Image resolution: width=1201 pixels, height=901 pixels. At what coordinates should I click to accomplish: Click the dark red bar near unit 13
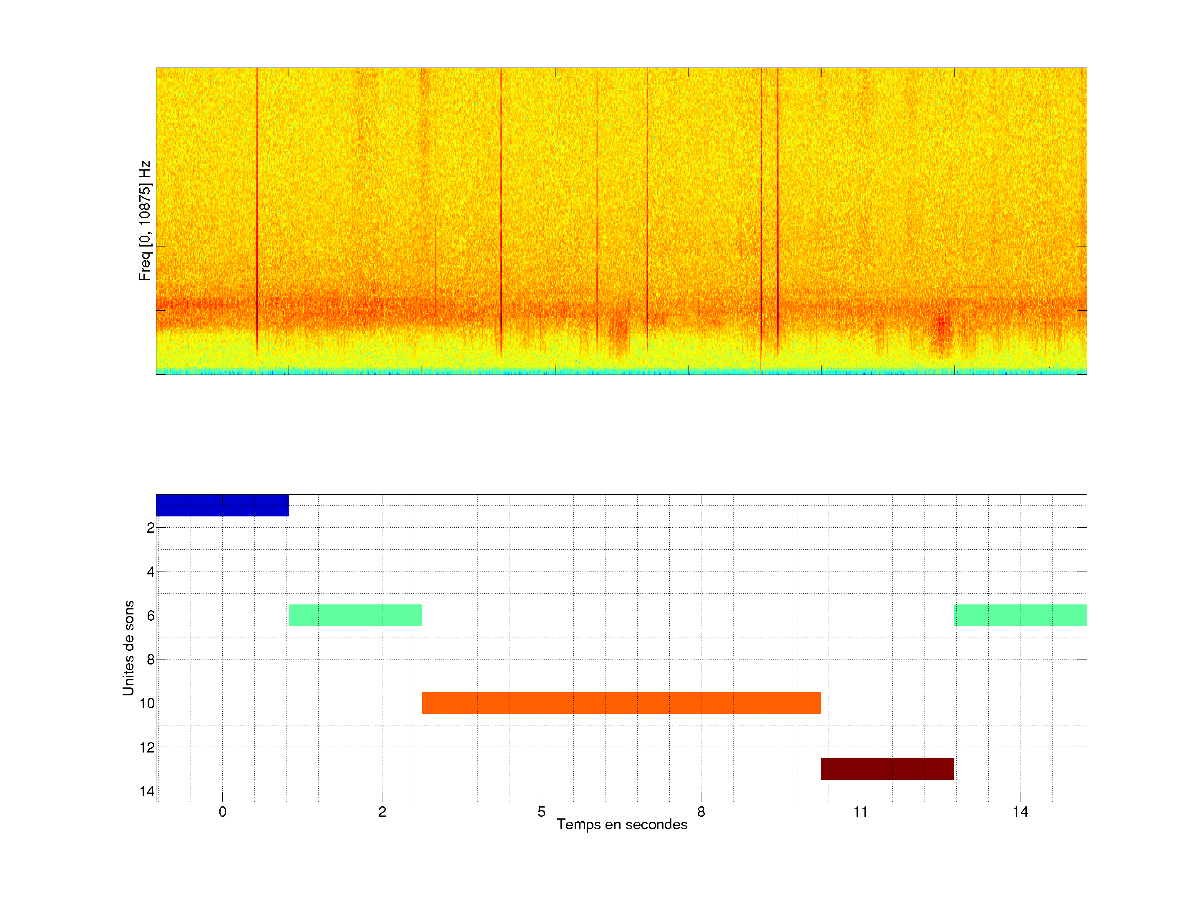887,768
